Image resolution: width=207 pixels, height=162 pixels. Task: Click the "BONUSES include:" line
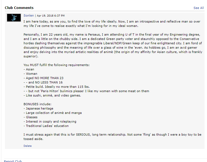[37, 104]
